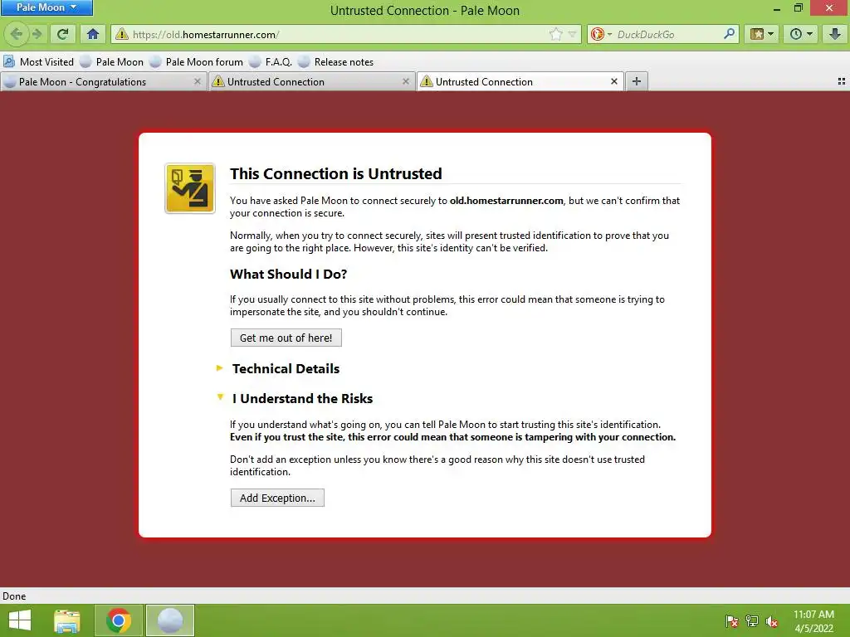Click the yellow passport officer warning icon
The height and width of the screenshot is (637, 850).
point(190,188)
